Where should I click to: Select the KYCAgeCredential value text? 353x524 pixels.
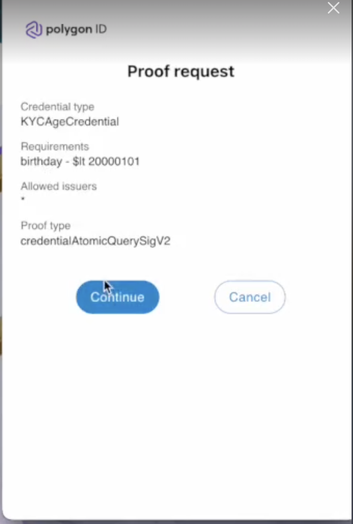[70, 121]
